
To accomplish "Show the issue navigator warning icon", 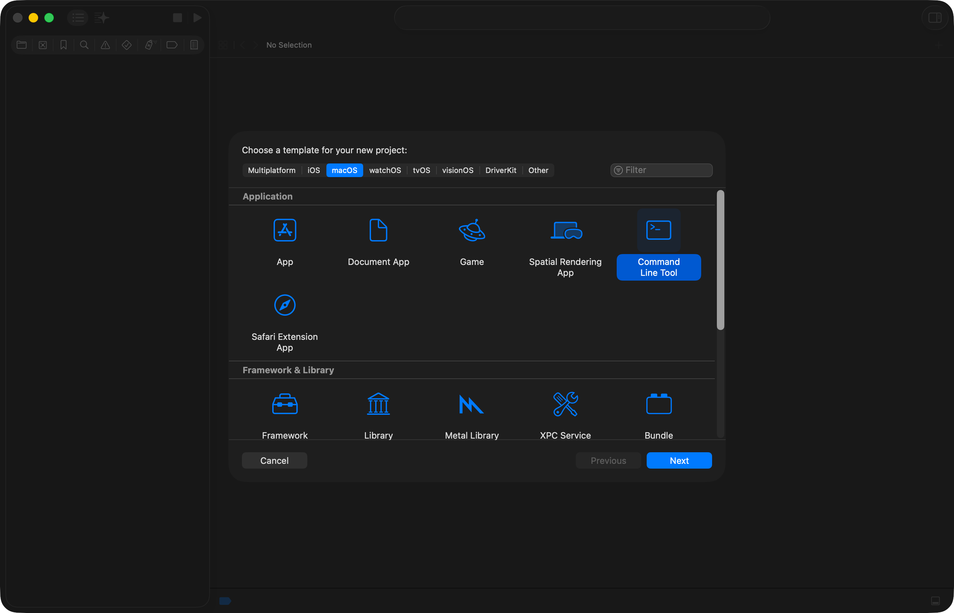I will pos(105,45).
